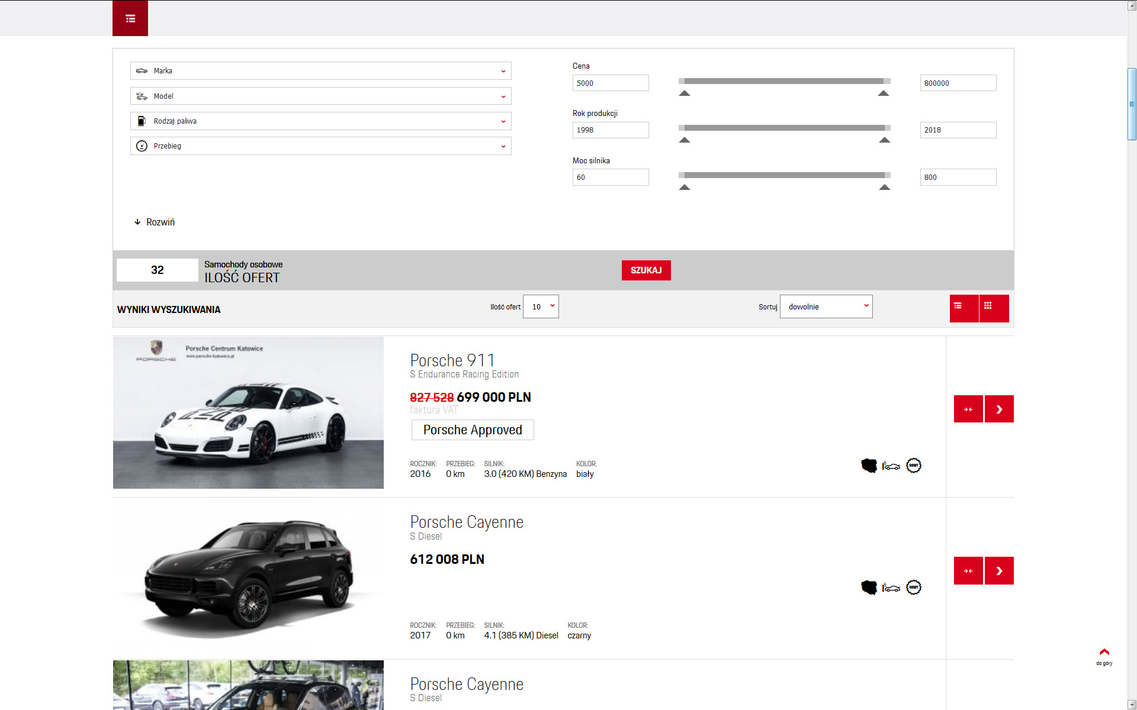Click the Moc silnika minimum field 60
1137x710 pixels.
pyautogui.click(x=611, y=177)
